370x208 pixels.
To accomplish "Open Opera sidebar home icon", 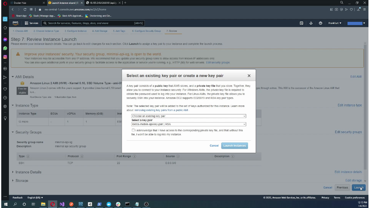I will click(5, 19).
